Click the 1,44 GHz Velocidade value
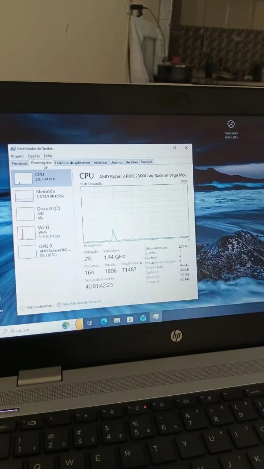This screenshot has width=264, height=469. tap(114, 257)
